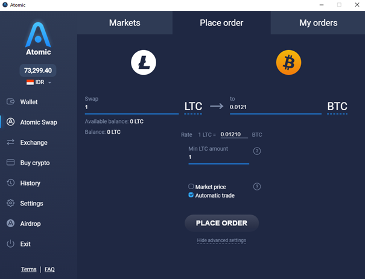The image size is (365, 279).
Task: Uncheck the Automatic trade checkbox
Action: (x=191, y=195)
